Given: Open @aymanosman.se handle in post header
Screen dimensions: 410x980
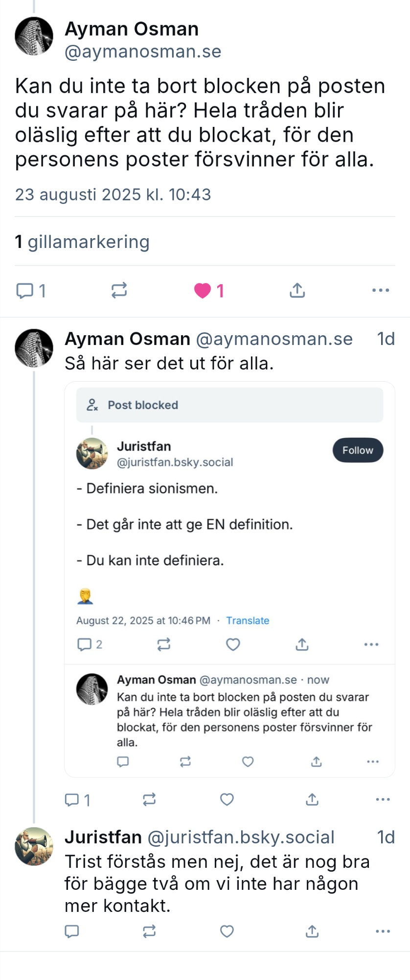Looking at the screenshot, I should [143, 52].
